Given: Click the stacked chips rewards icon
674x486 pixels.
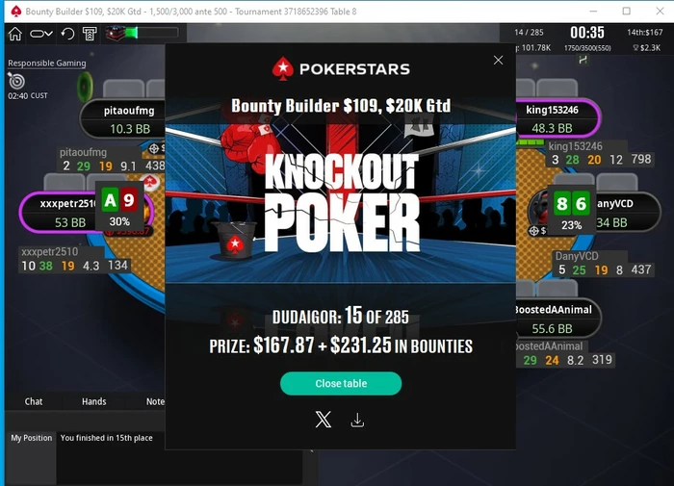Looking at the screenshot, I should click(115, 33).
